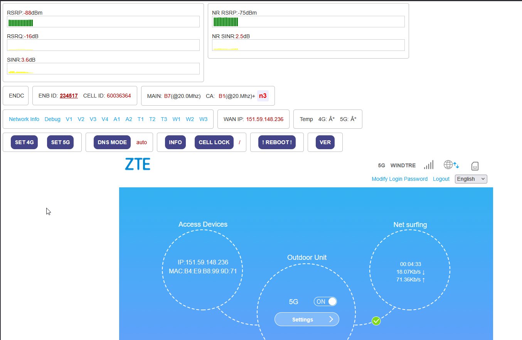Select the A1 link
Image resolution: width=522 pixels, height=340 pixels.
point(117,119)
